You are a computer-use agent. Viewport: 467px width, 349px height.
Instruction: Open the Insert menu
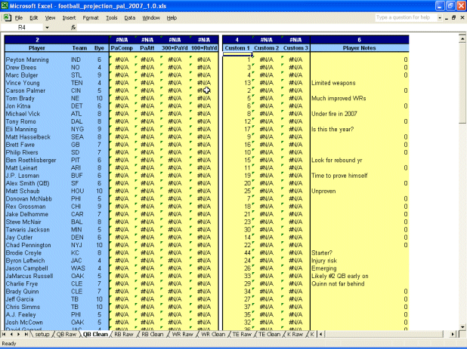[69, 18]
